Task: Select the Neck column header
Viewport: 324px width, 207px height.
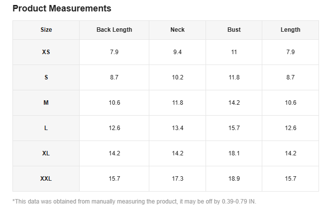Action: coord(178,30)
